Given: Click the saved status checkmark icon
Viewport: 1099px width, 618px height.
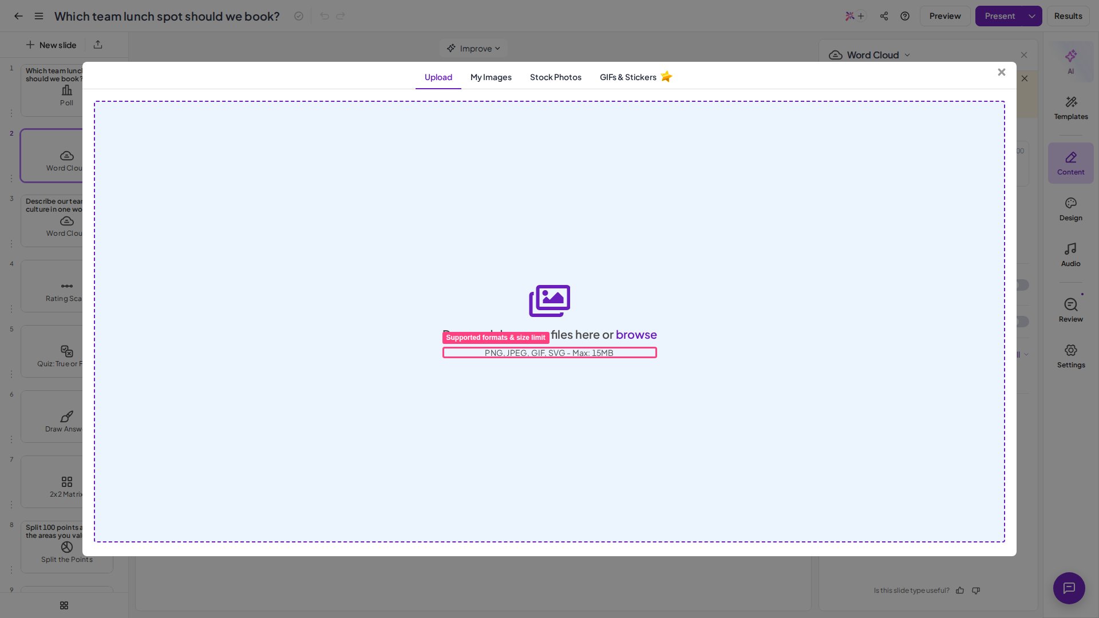Looking at the screenshot, I should coord(298,16).
